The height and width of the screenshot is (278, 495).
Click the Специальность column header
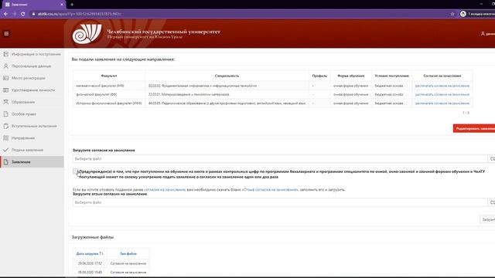(227, 76)
